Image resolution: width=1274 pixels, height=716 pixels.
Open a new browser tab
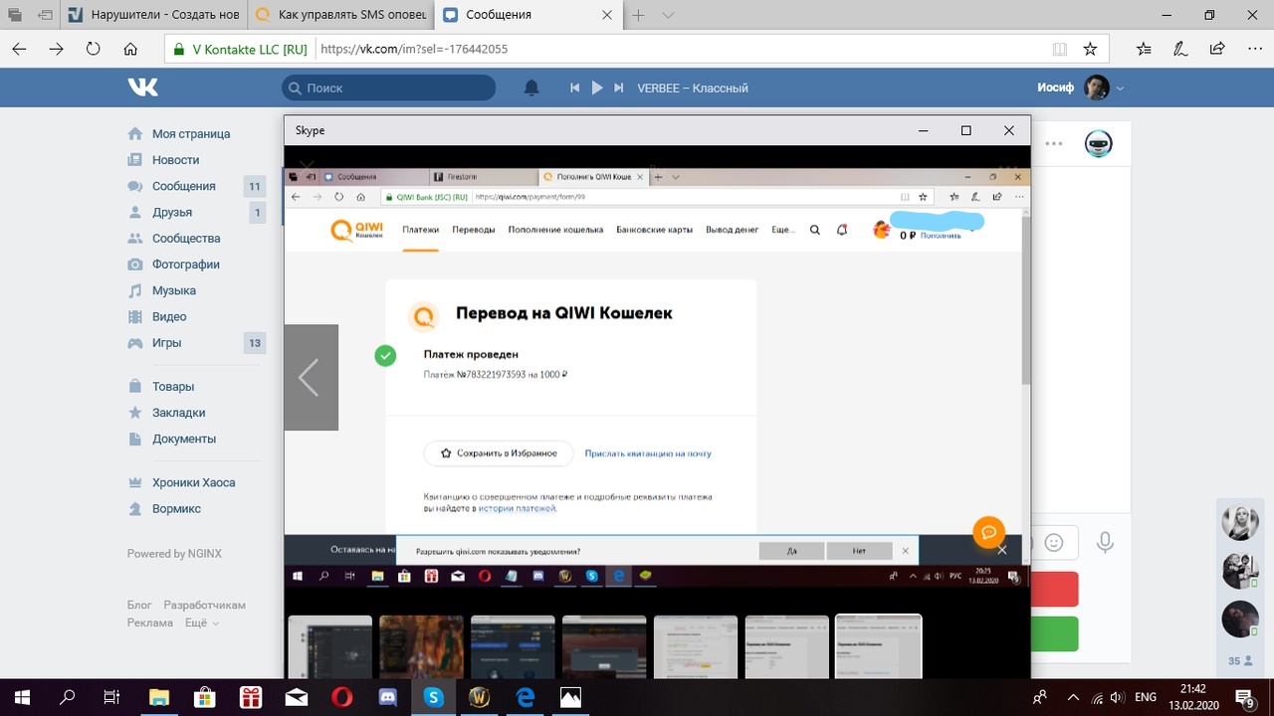point(639,15)
